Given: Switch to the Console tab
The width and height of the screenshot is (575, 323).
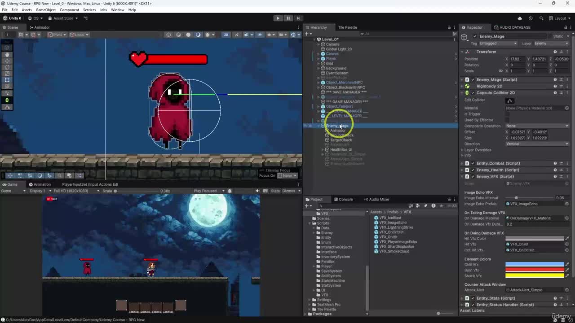Looking at the screenshot, I should [343, 199].
